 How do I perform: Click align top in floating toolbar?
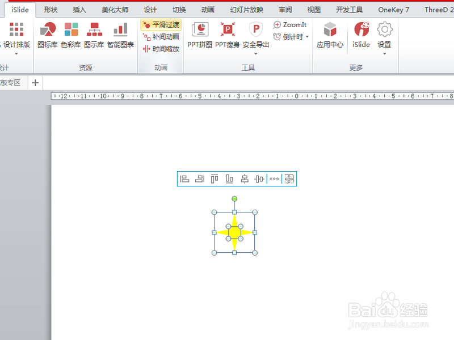pyautogui.click(x=215, y=179)
